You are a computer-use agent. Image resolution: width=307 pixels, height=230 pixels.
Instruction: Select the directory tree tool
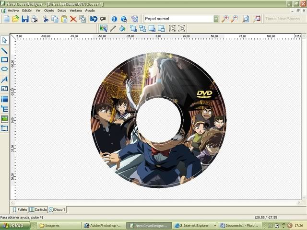coord(4,109)
